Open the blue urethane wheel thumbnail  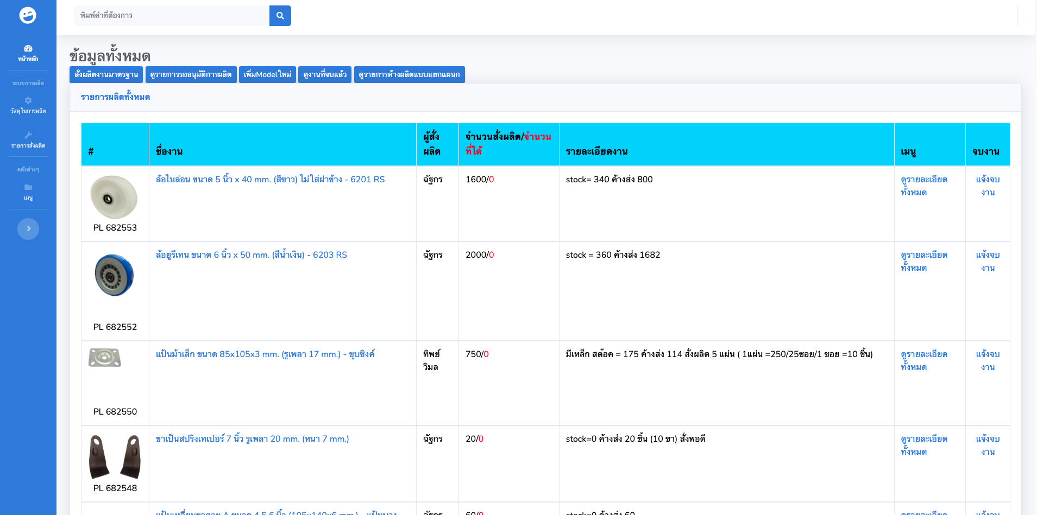(114, 275)
